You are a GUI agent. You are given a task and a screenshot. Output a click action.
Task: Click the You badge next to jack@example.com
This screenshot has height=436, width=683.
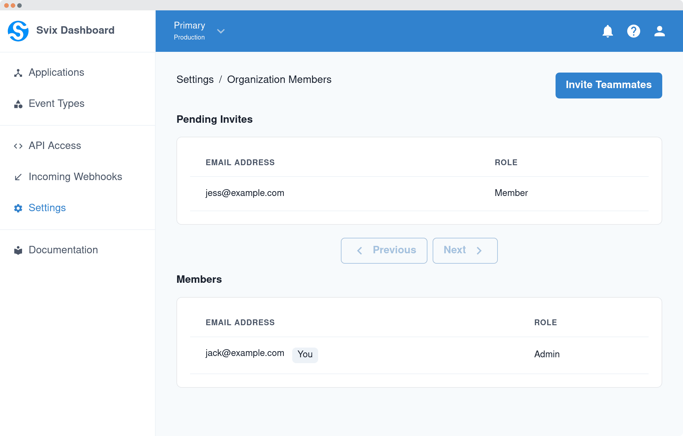(x=305, y=354)
